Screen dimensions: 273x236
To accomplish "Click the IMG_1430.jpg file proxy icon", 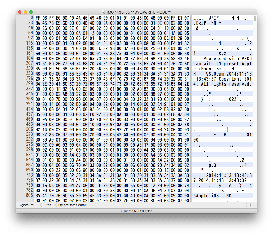I will [x=104, y=12].
